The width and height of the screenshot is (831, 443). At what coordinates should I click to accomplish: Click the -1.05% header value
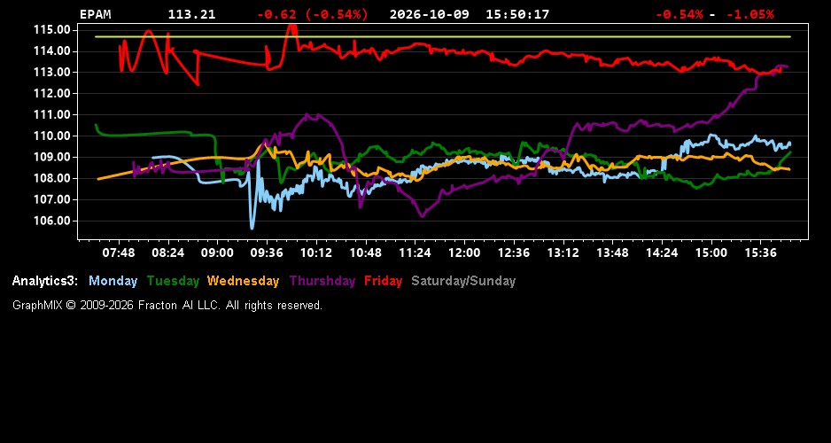click(749, 14)
